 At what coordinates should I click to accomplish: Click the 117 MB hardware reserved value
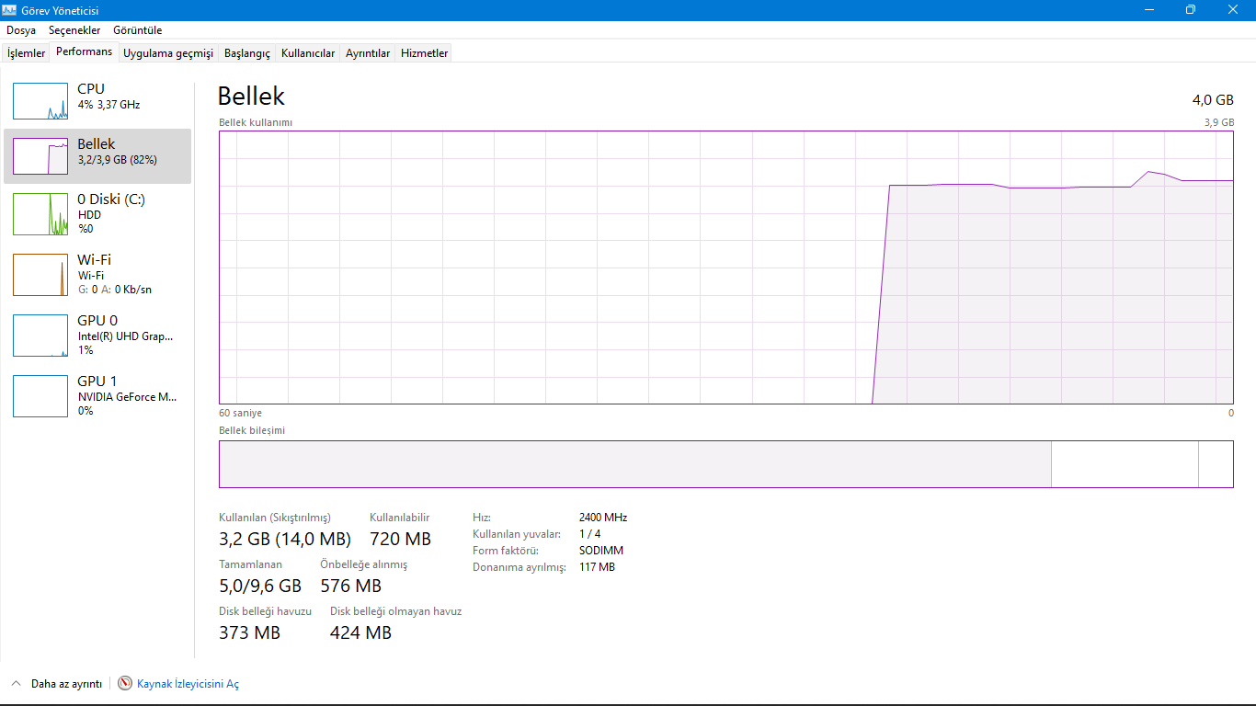coord(598,567)
